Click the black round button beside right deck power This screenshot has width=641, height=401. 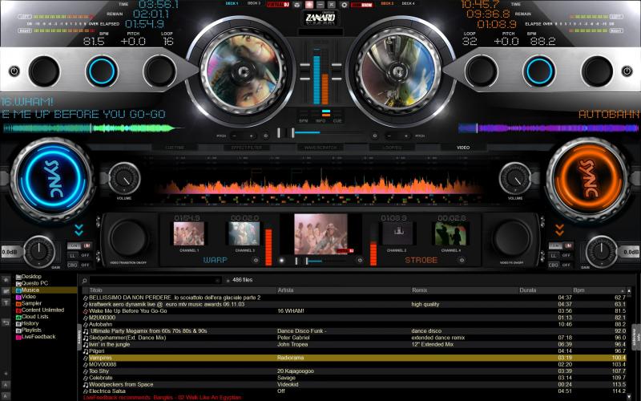click(x=597, y=71)
